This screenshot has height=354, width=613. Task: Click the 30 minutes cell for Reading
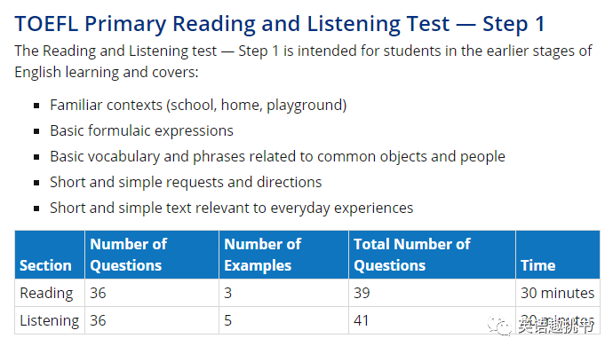558,293
